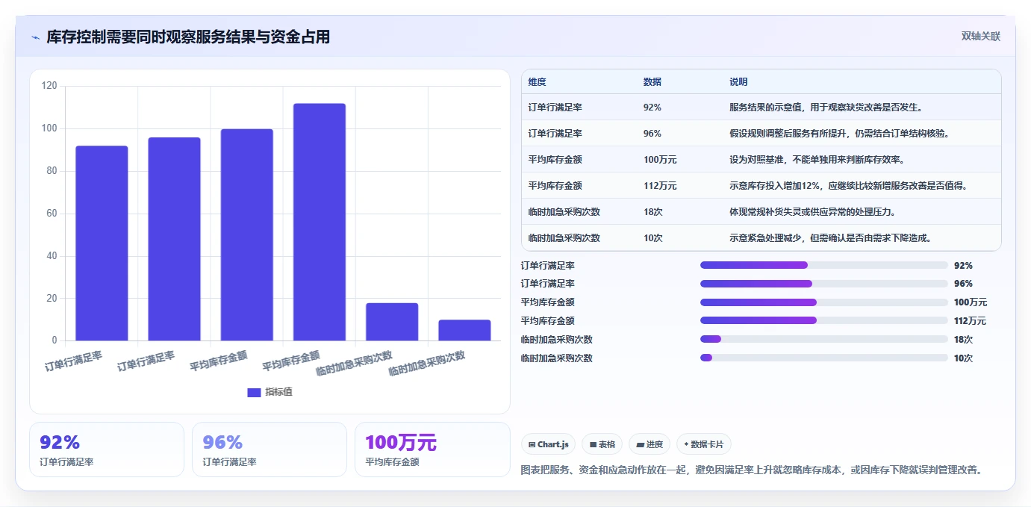The height and width of the screenshot is (507, 1031).
Task: Toggle the 指标值 legend swatch
Action: pos(254,392)
